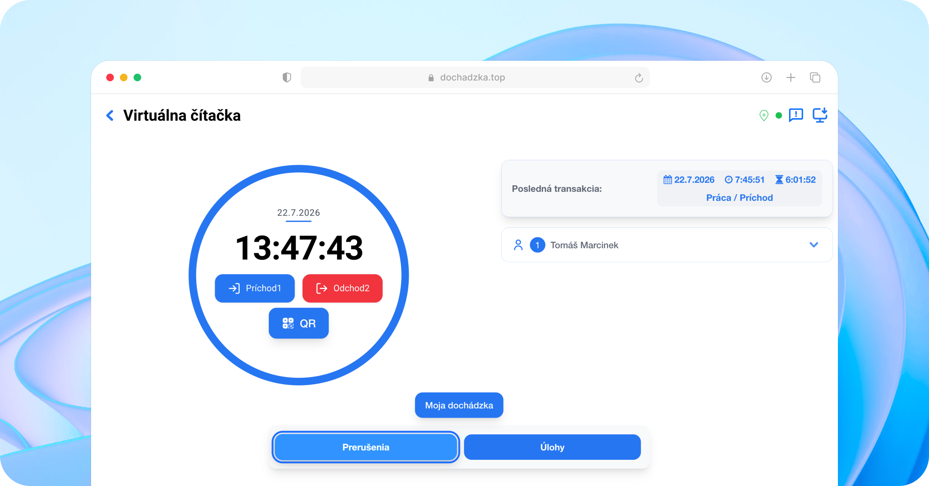
Task: Click the install-to-desktop monitor icon
Action: [x=820, y=115]
